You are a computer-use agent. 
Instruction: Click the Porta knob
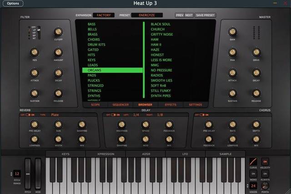tap(265, 186)
